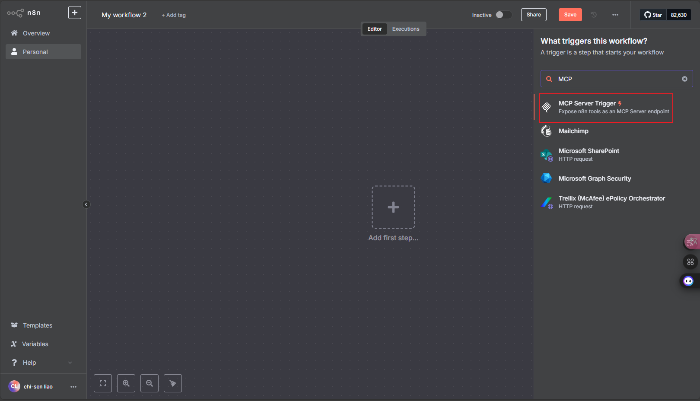The width and height of the screenshot is (700, 401).
Task: Open the Microsoft Graph Security trigger
Action: (595, 178)
